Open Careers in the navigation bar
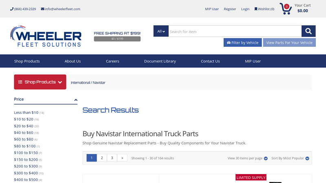Screen dimensions: 326x183 click(x=112, y=61)
